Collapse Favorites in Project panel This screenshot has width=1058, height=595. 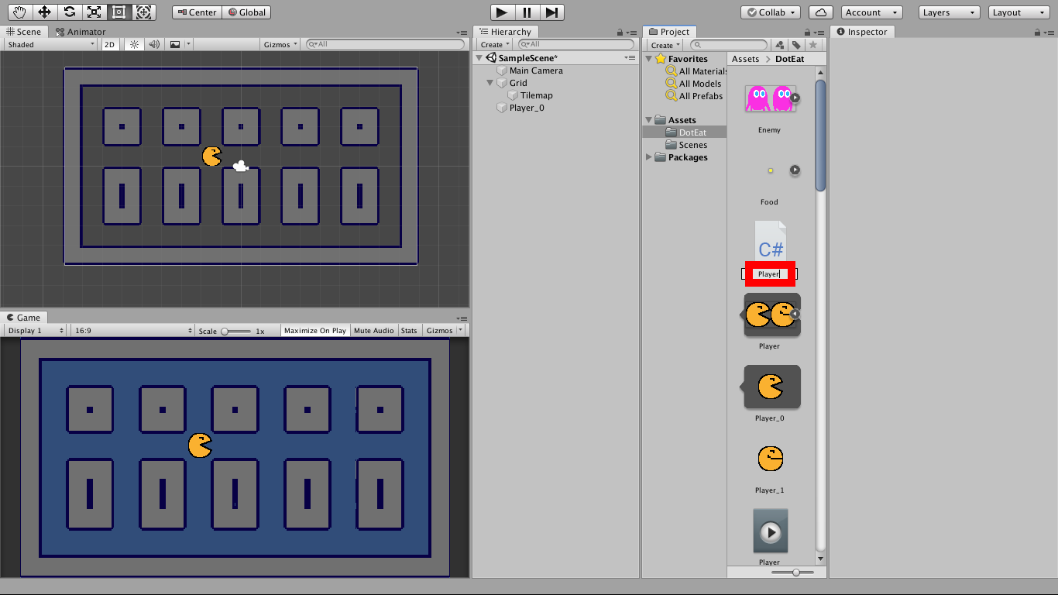tap(649, 59)
